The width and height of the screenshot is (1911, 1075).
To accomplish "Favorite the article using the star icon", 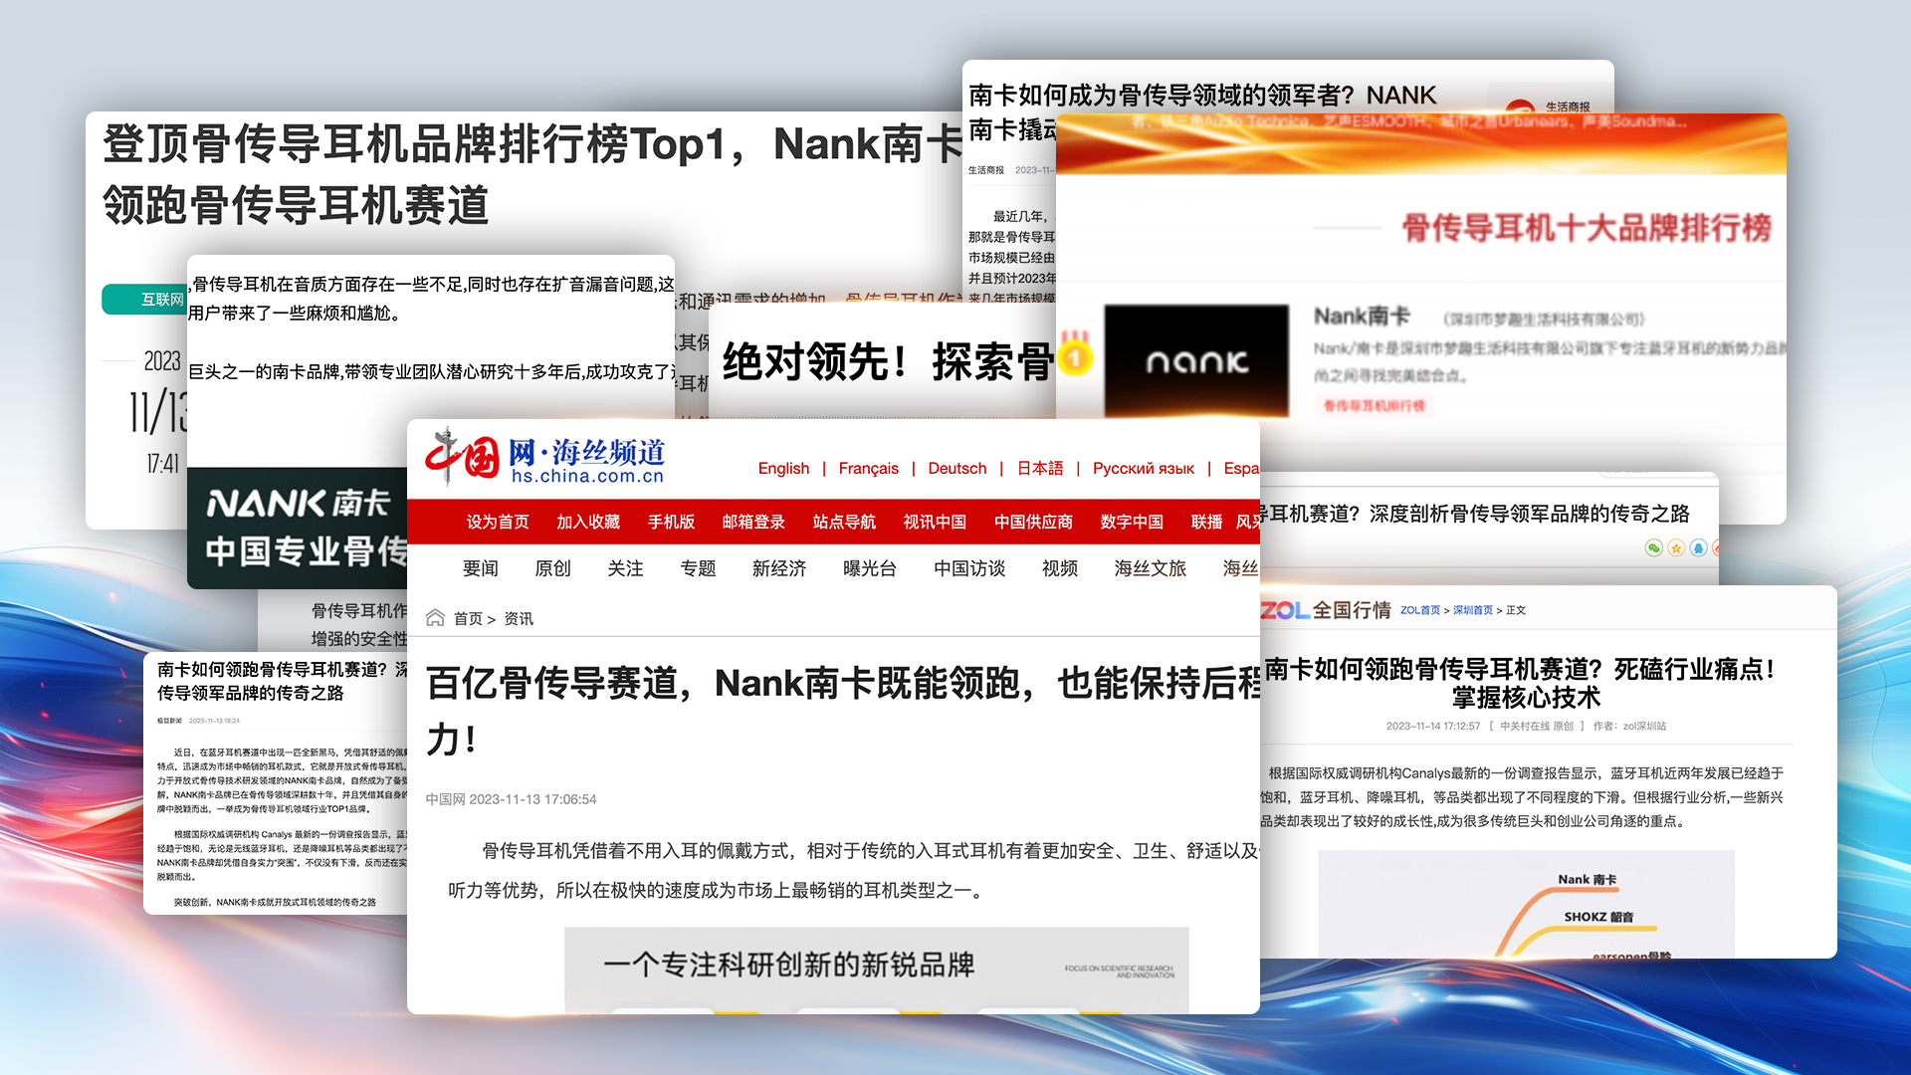I will point(1676,547).
